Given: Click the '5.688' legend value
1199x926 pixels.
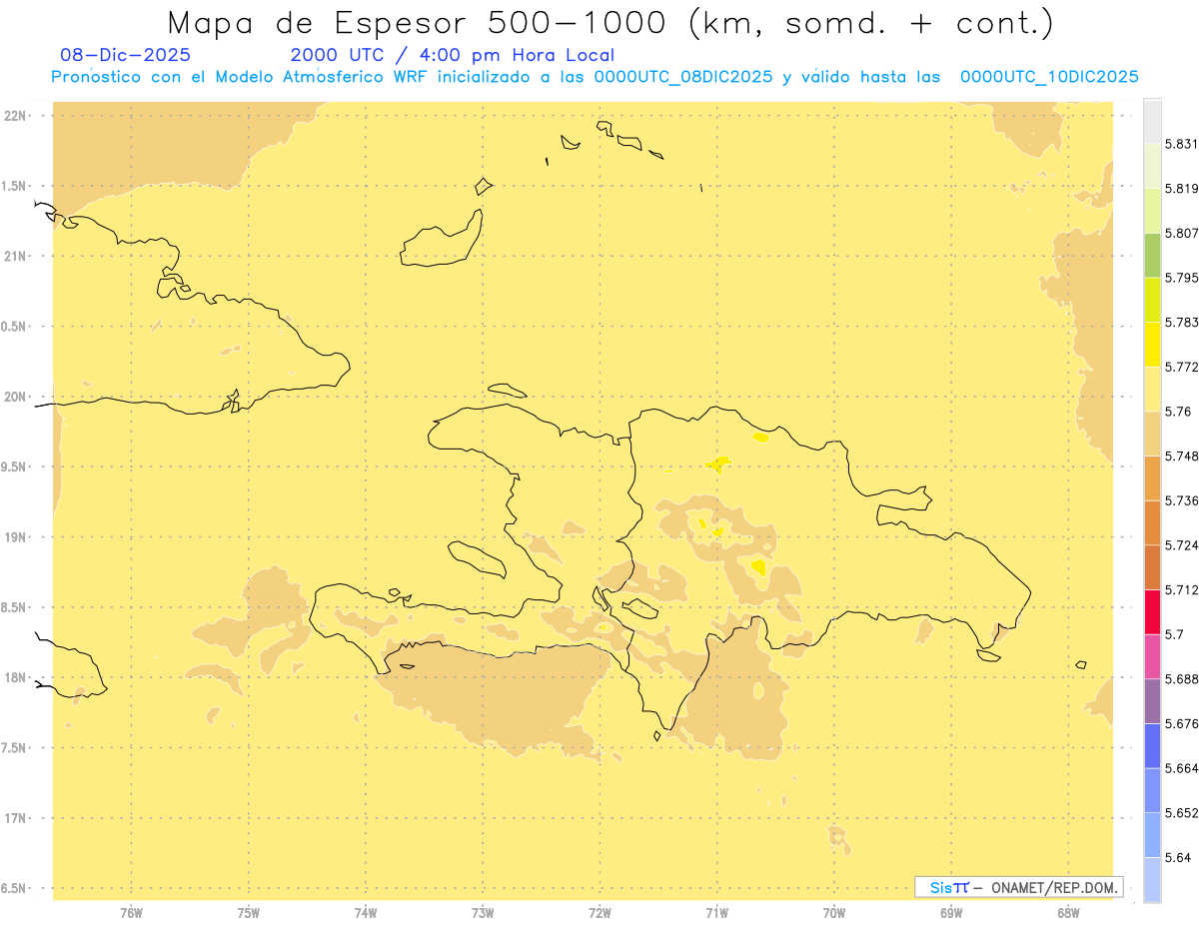Looking at the screenshot, I should pos(1182,679).
